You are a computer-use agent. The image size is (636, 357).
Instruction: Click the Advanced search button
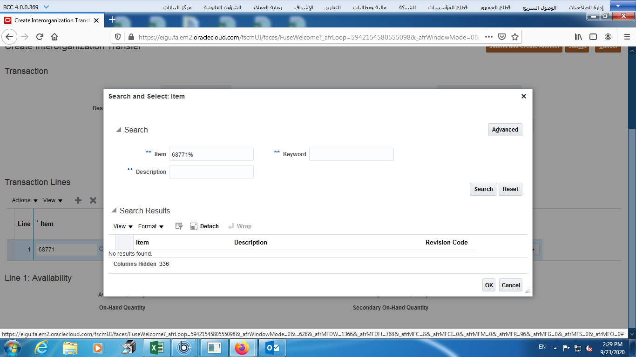pos(505,130)
